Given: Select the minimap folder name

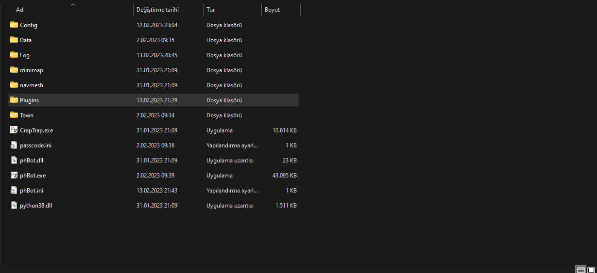Looking at the screenshot, I should click(x=32, y=70).
